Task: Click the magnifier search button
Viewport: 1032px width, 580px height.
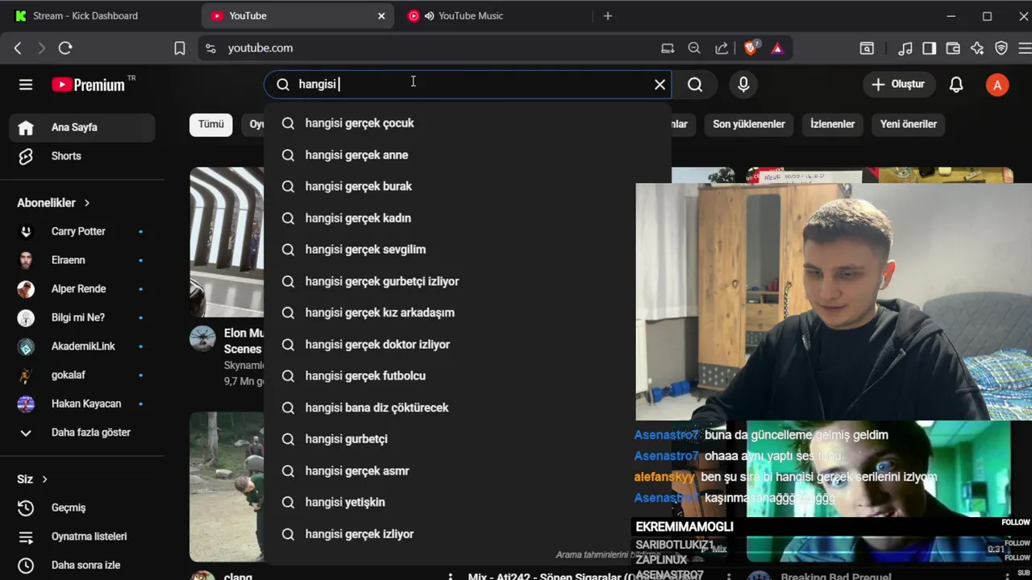Action: point(695,85)
